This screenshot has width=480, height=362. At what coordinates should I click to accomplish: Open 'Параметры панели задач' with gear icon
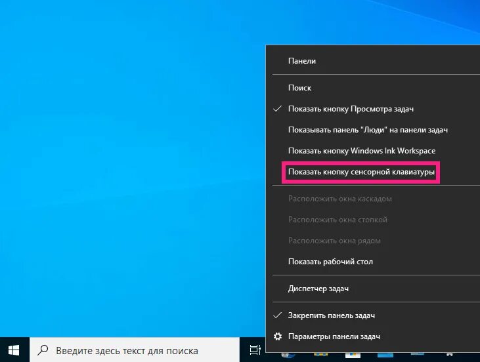(374, 336)
